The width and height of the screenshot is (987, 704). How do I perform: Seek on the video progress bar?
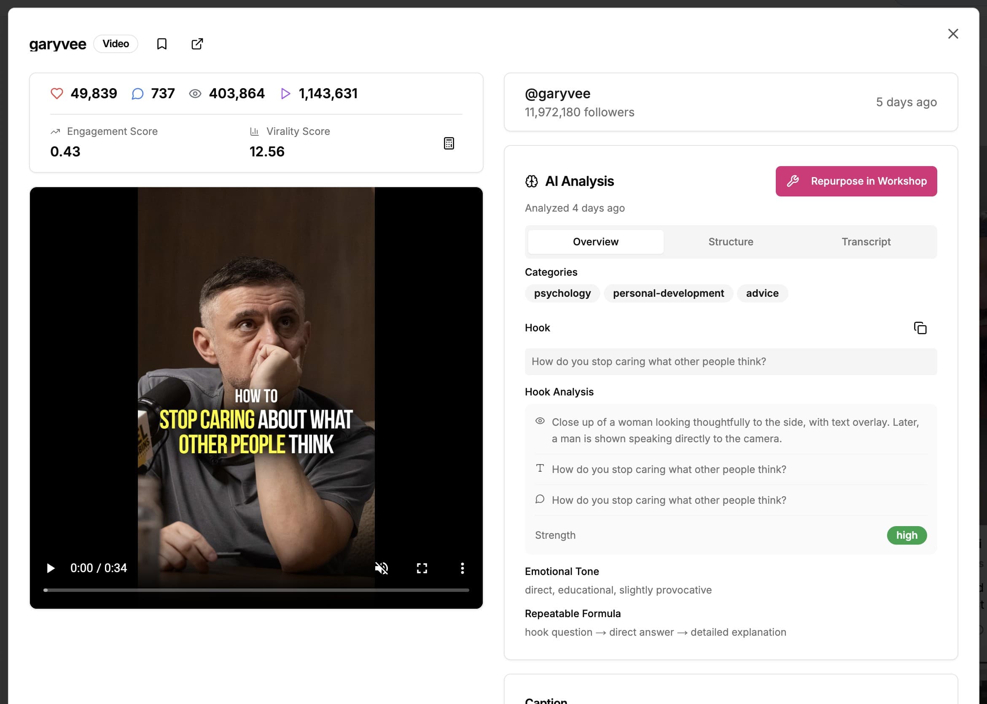tap(256, 590)
